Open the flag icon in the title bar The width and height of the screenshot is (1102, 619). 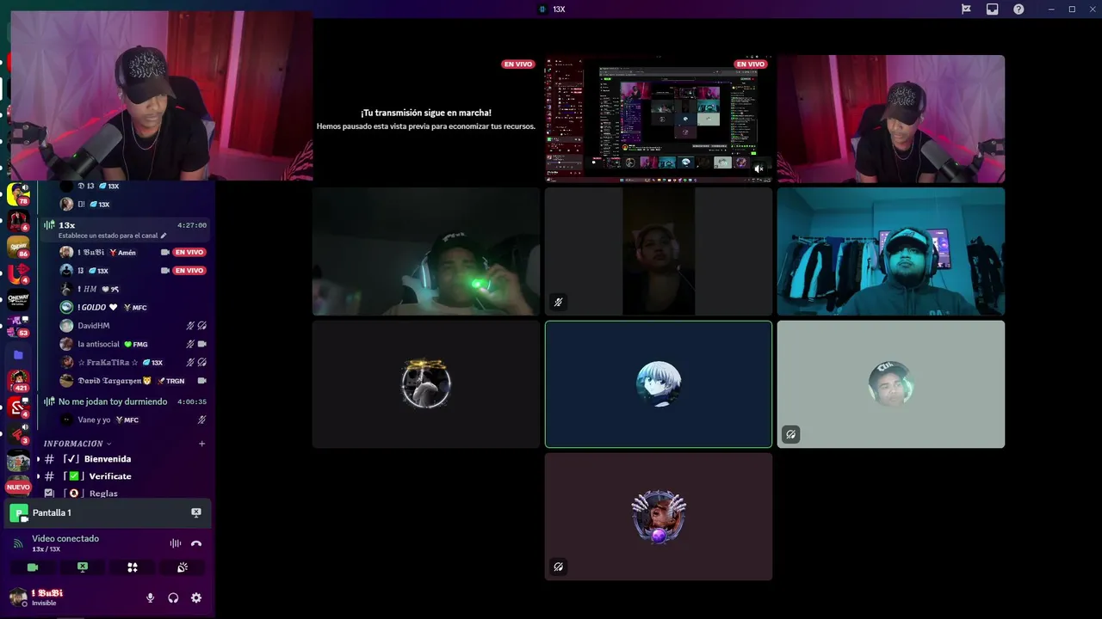point(966,9)
